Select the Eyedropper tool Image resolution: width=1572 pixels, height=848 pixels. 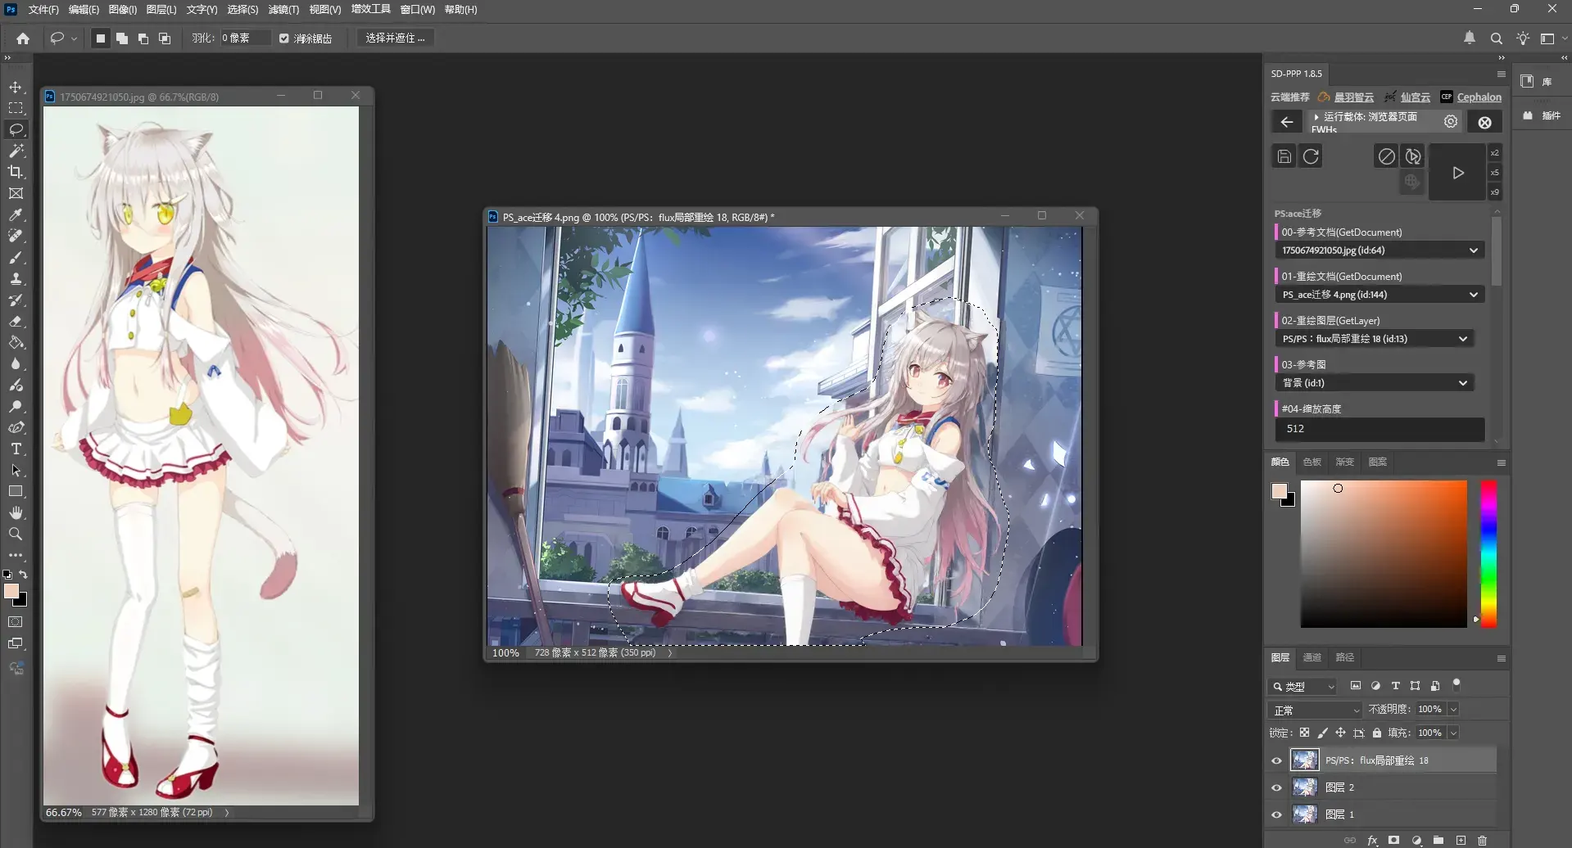[16, 214]
